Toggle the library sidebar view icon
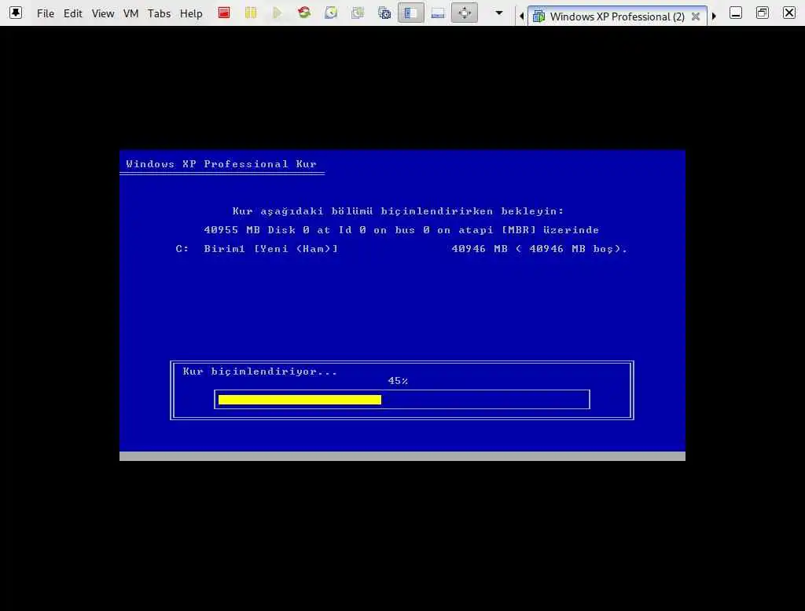The width and height of the screenshot is (805, 611). (x=410, y=13)
